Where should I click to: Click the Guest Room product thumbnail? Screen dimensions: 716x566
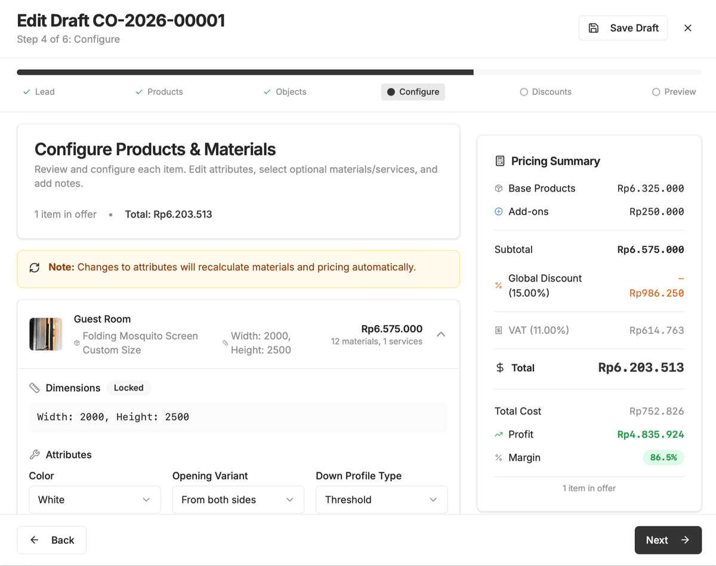[x=46, y=334]
